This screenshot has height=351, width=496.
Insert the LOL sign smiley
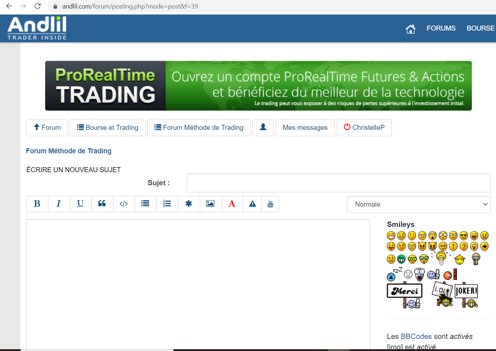click(442, 294)
